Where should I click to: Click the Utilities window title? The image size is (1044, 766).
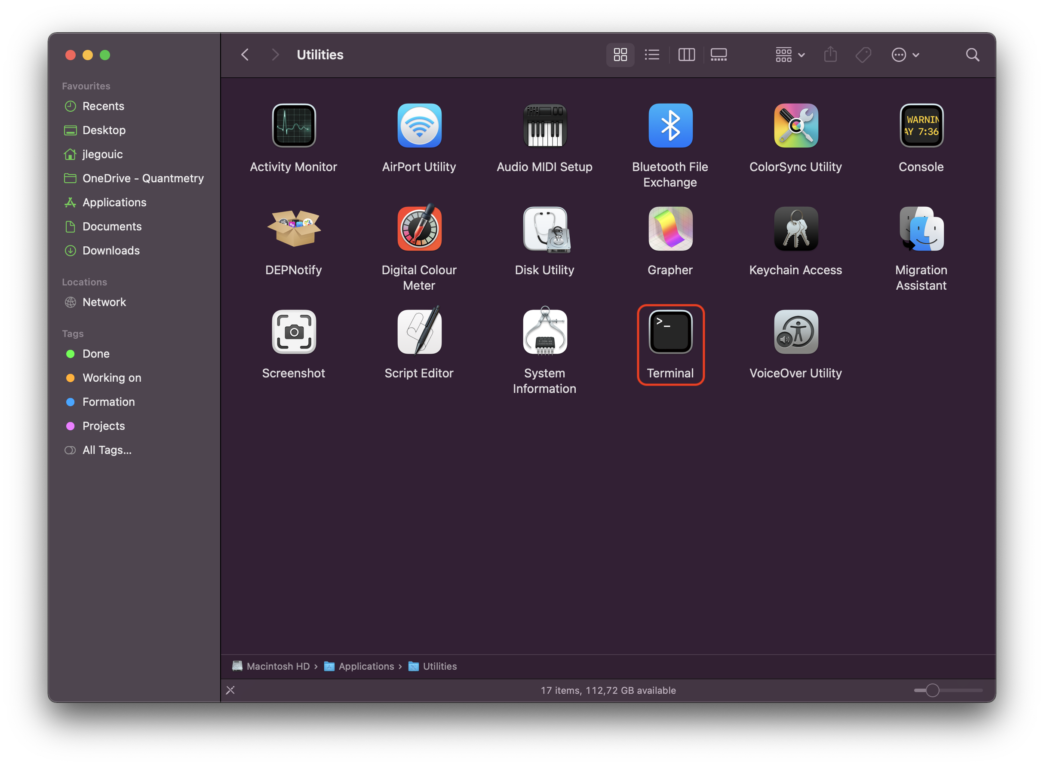[320, 55]
